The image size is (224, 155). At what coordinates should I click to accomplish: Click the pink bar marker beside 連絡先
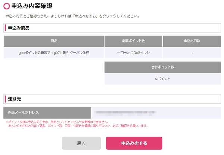pyautogui.click(x=5, y=99)
